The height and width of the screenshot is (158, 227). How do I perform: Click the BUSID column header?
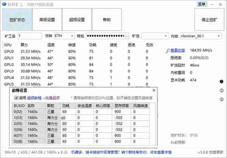[x=19, y=106]
